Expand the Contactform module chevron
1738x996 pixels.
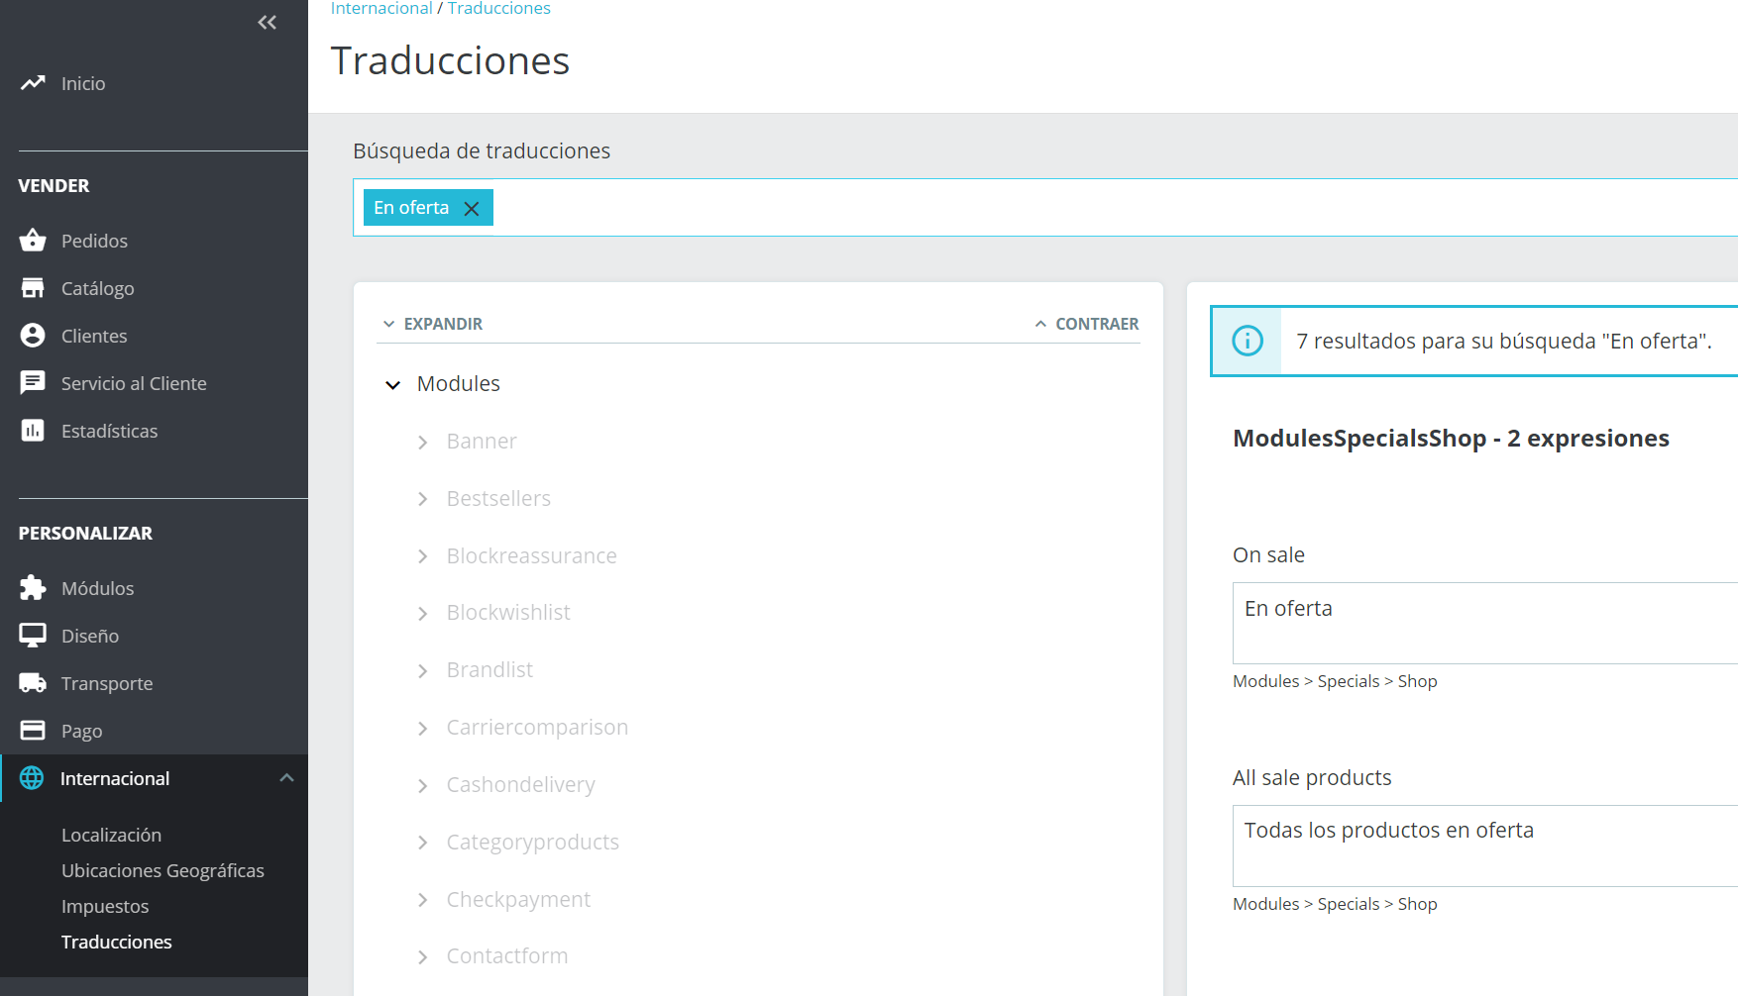click(423, 956)
